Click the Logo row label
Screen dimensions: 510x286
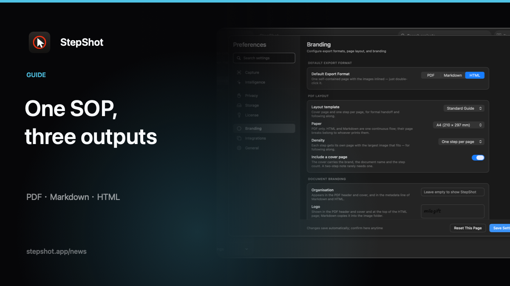316,207
